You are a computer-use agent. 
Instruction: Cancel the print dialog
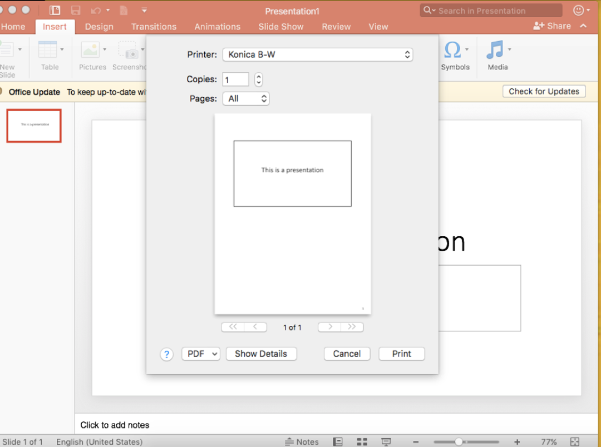(x=347, y=354)
